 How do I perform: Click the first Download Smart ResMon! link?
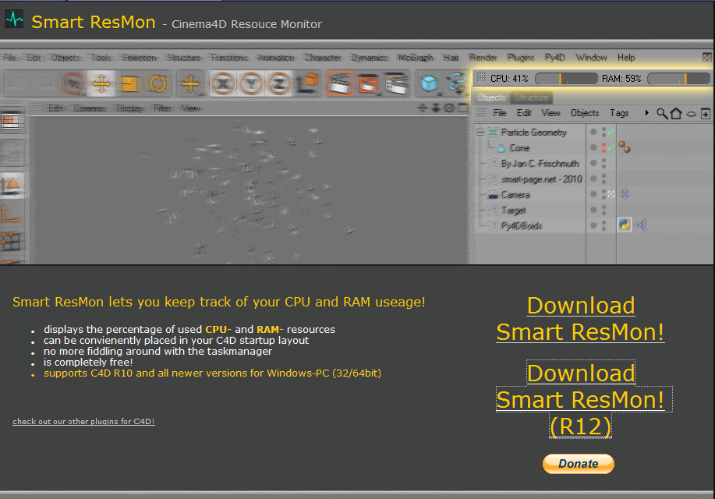coord(580,319)
